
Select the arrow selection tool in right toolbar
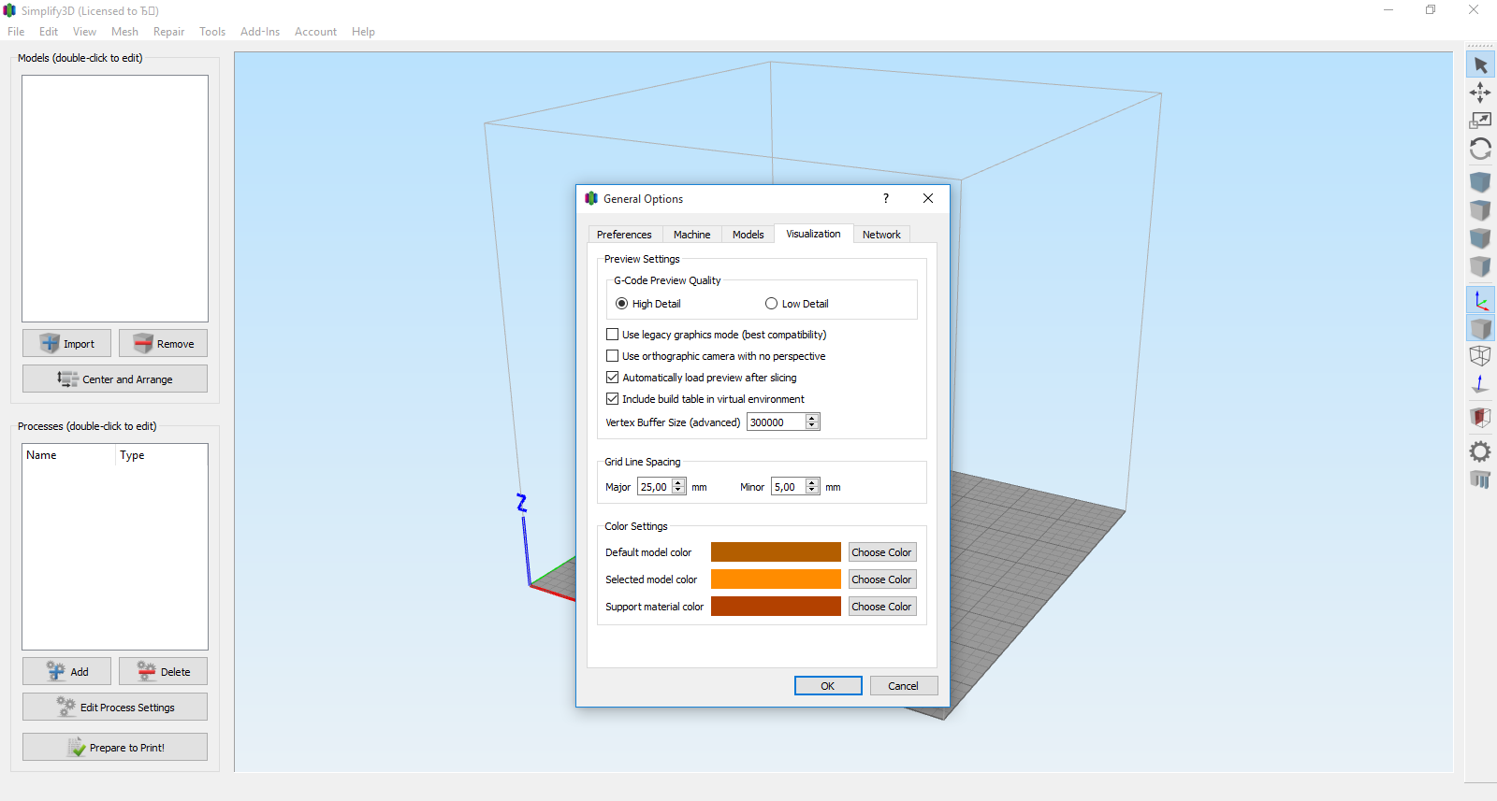(x=1480, y=64)
